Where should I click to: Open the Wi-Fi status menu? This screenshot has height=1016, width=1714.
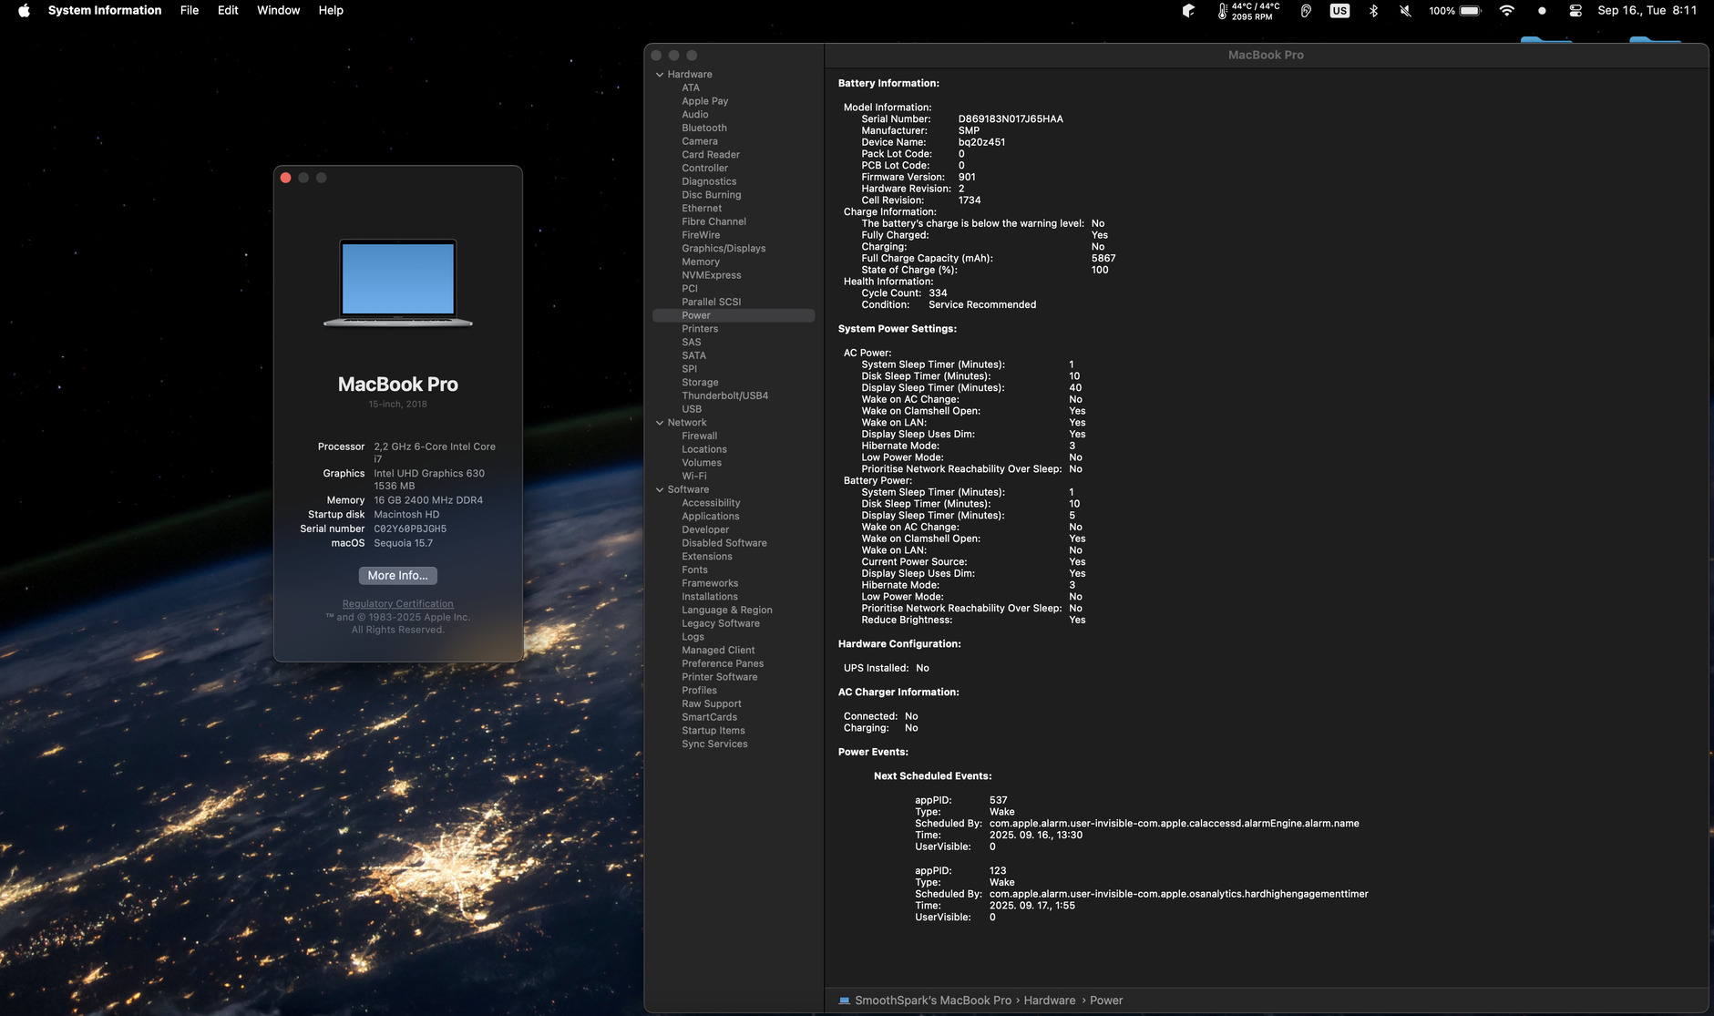pos(1506,11)
